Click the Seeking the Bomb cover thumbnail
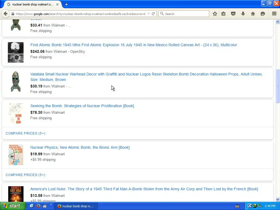 16,113
